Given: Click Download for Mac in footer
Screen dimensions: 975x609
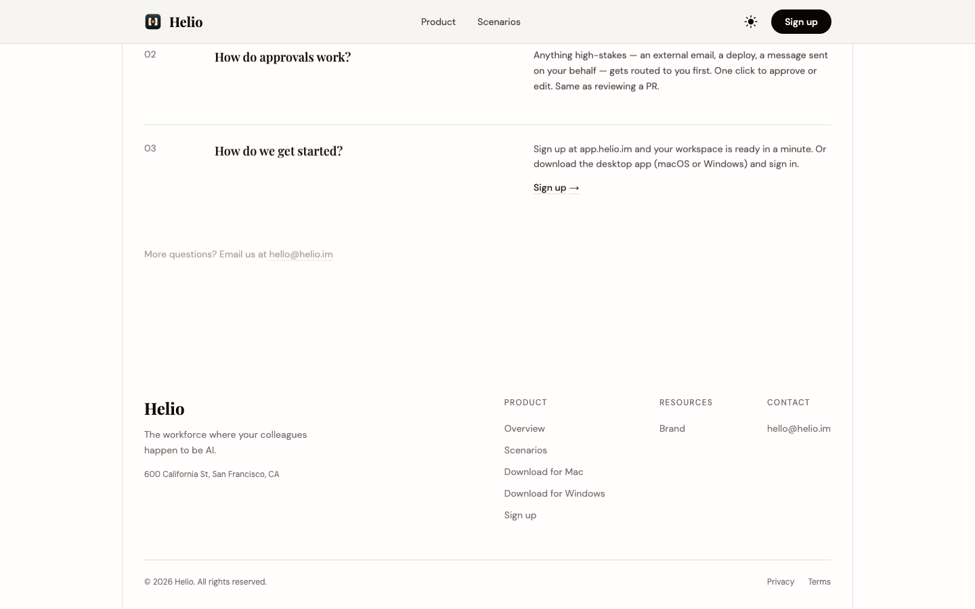Looking at the screenshot, I should (x=544, y=472).
